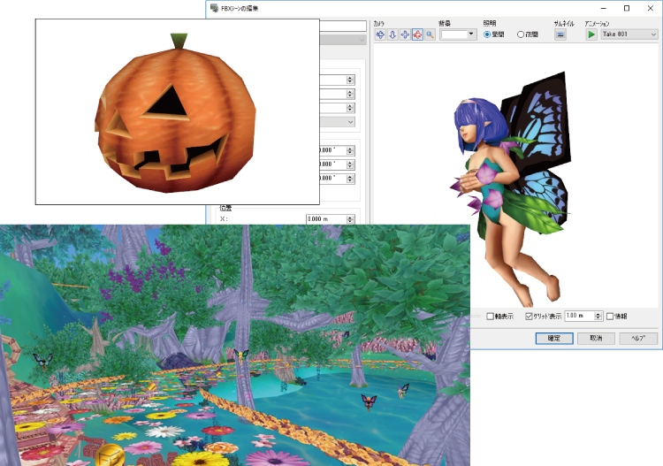Screen dimensions: 663x466
Task: Click the red highlighted camera tool
Action: click(x=417, y=34)
